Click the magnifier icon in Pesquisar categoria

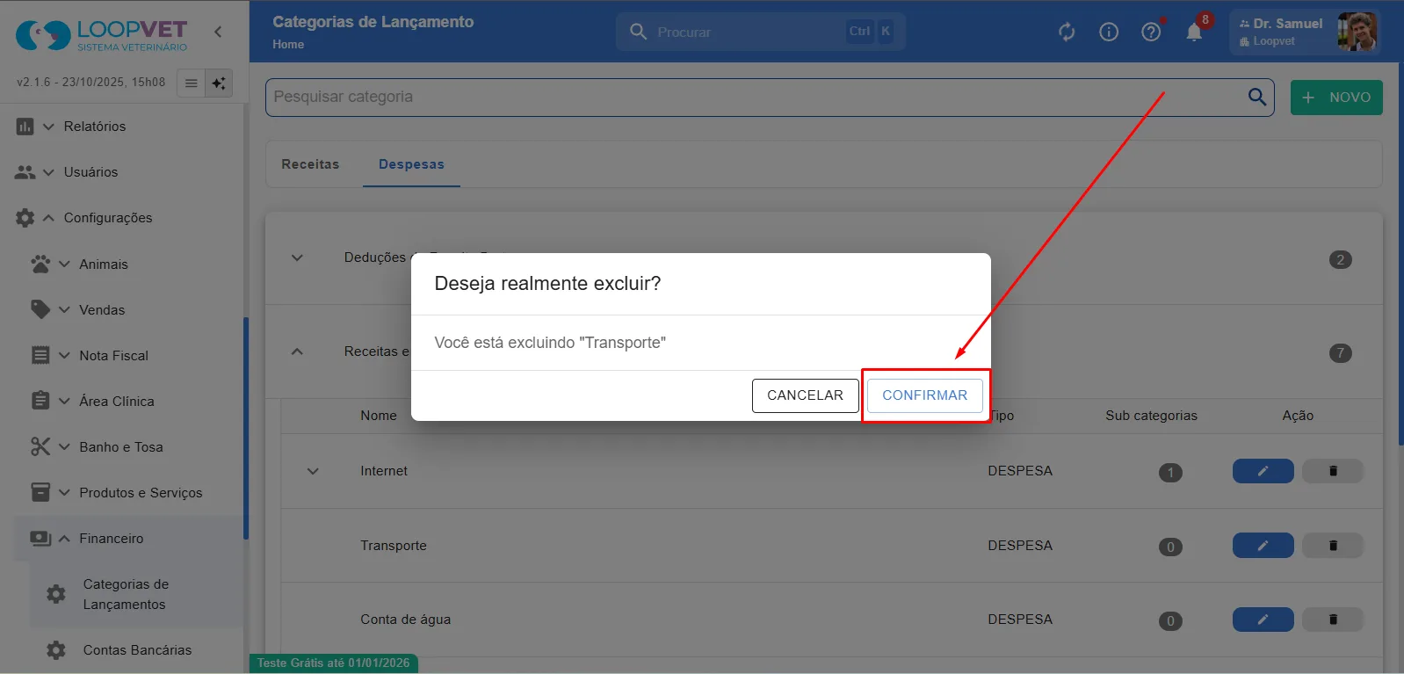[x=1257, y=97]
